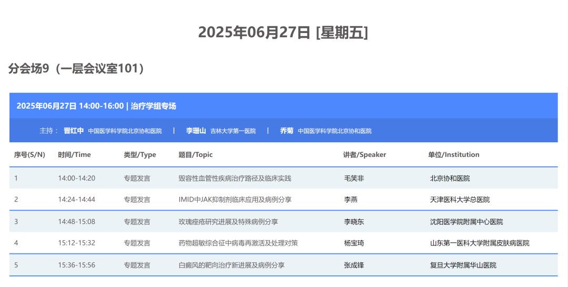This screenshot has height=287, width=568.
Task: Select the 分会场9（一层会议室101）heading
Action: 76,68
